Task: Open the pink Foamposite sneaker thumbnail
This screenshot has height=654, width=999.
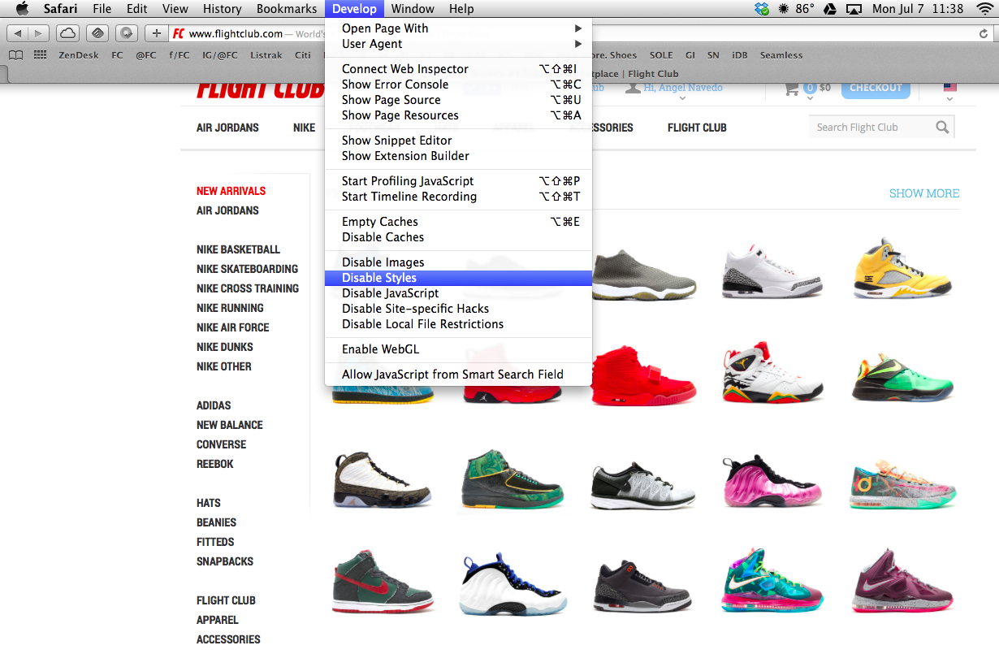Action: [772, 483]
